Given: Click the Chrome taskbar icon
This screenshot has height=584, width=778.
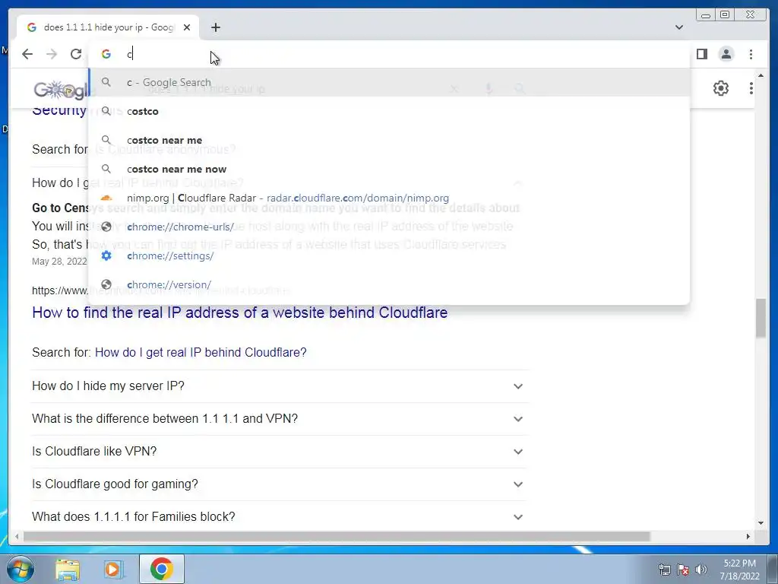Looking at the screenshot, I should (x=161, y=569).
